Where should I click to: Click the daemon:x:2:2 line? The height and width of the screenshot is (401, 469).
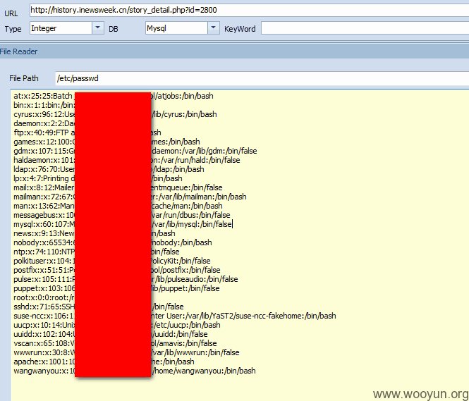(44, 123)
